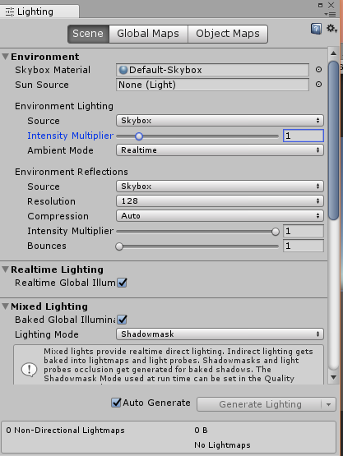Click the Reflections Intensity Multiplier value field
The image size is (343, 456).
click(304, 231)
